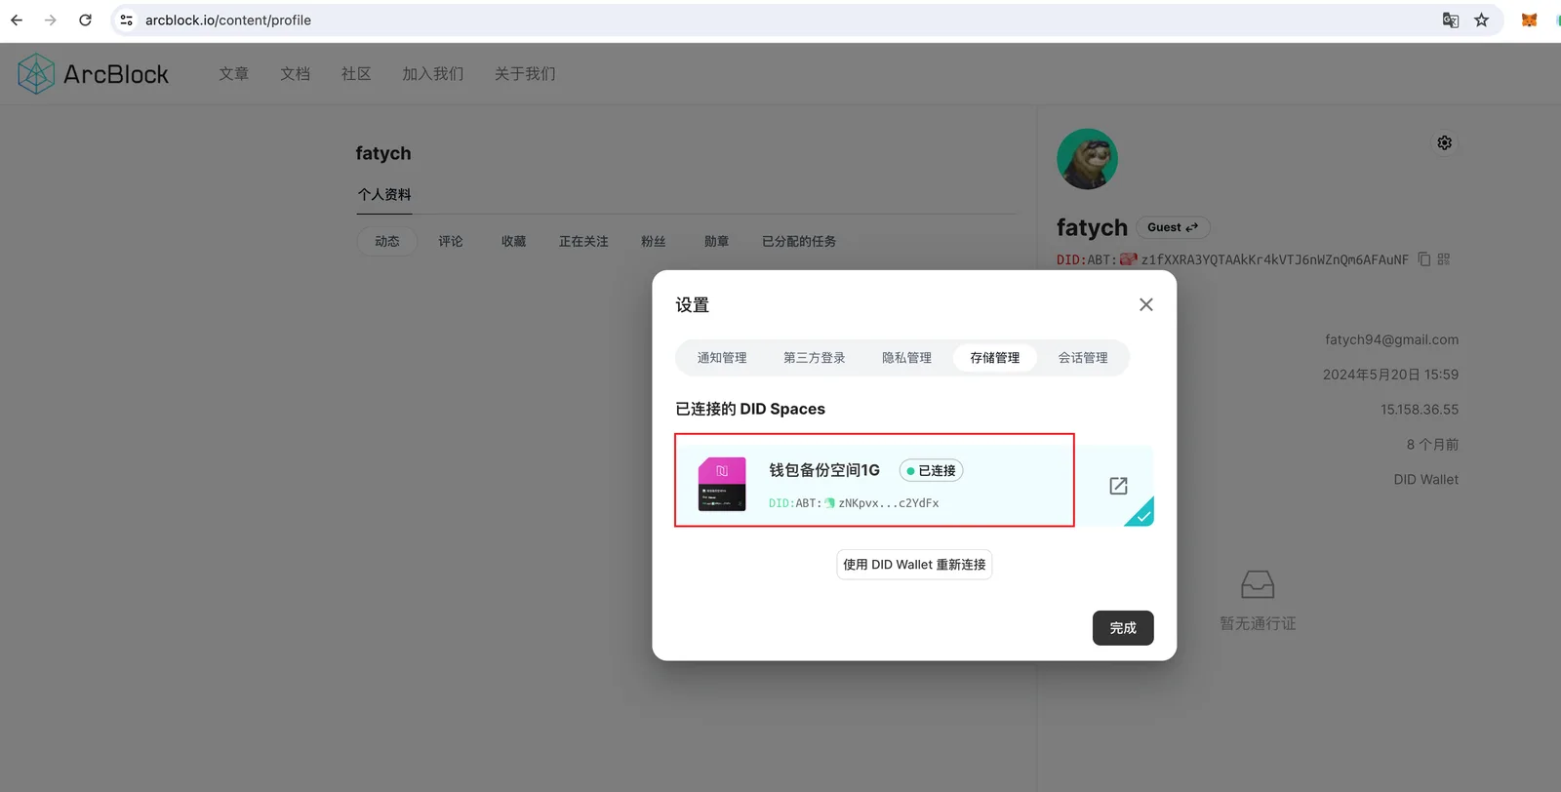Open the 关于我们 navigation item
The height and width of the screenshot is (792, 1561).
(525, 74)
